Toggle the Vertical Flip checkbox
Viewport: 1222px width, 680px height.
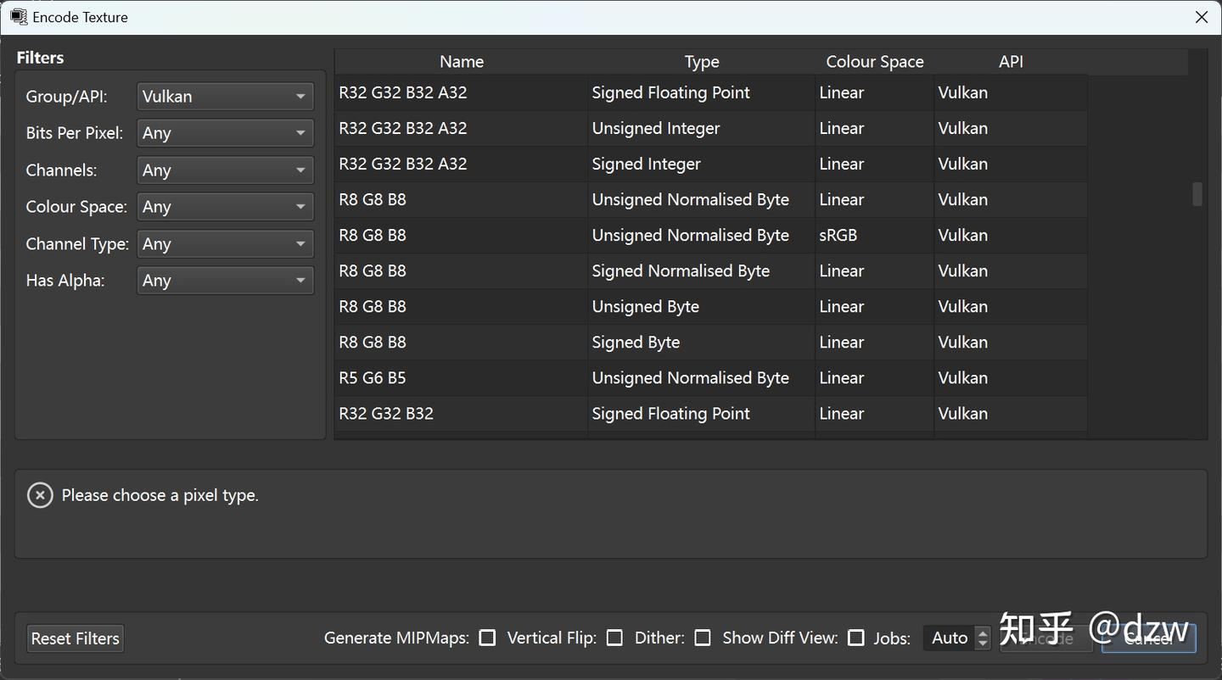click(614, 638)
